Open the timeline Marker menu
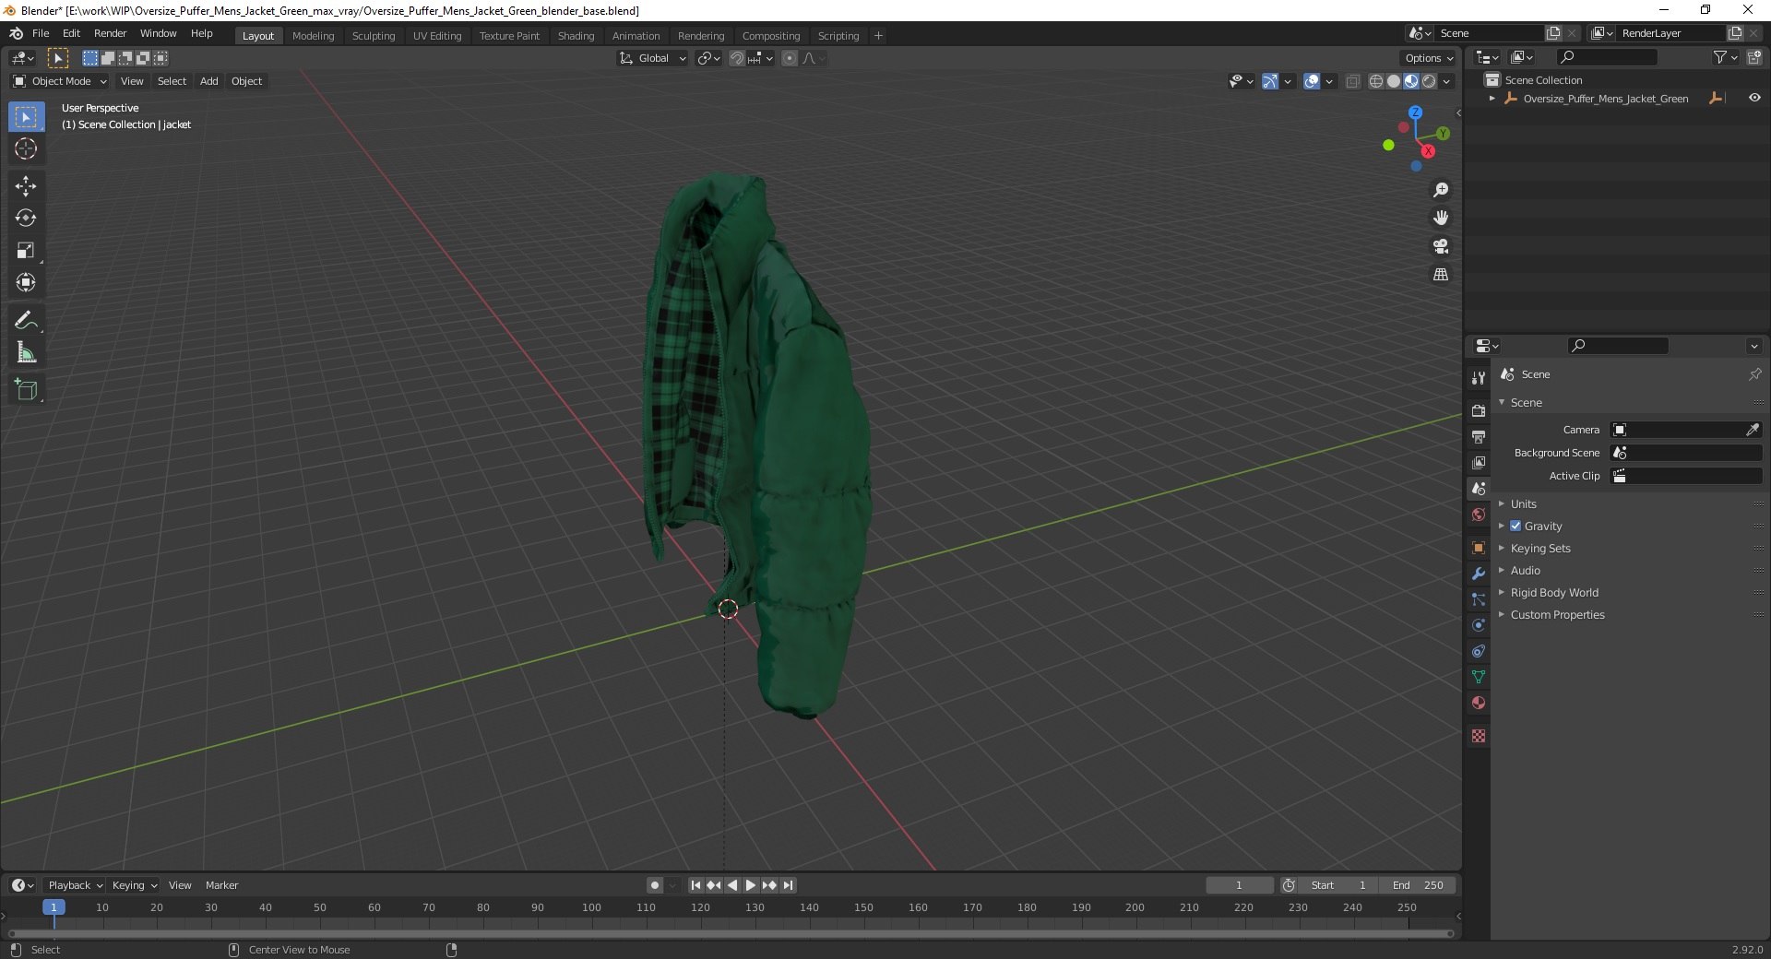 pyautogui.click(x=221, y=885)
